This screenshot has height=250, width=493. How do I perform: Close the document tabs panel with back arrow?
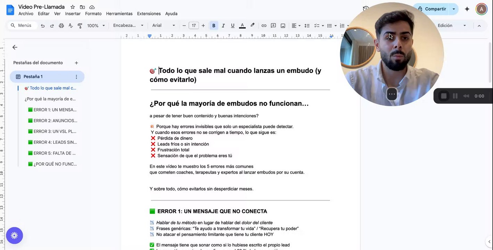(x=15, y=47)
